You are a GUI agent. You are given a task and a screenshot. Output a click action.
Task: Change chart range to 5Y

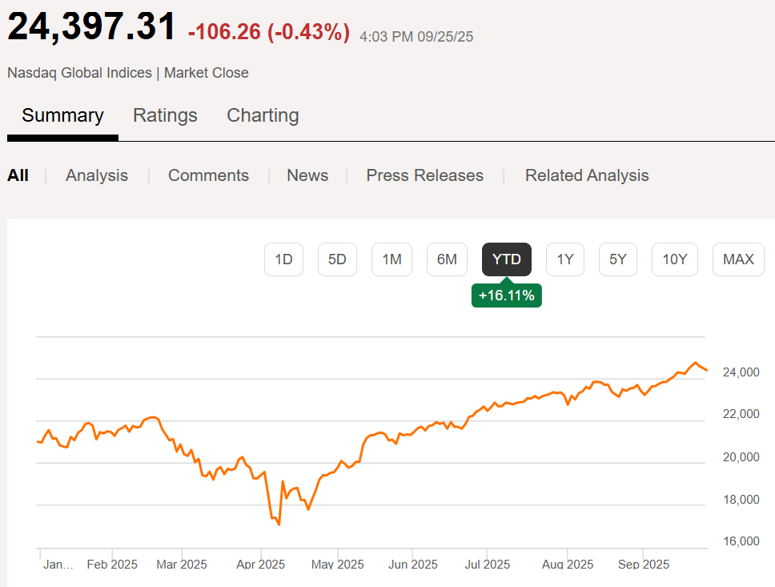[x=618, y=259]
